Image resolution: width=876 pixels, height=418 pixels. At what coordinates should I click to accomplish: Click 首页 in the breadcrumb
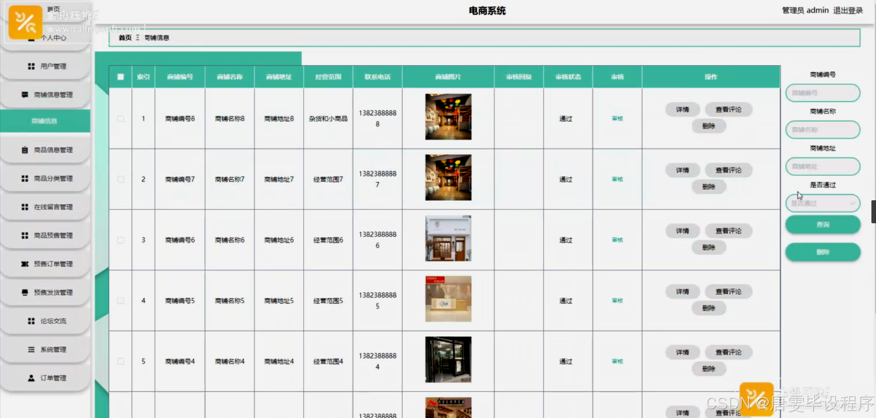(125, 38)
